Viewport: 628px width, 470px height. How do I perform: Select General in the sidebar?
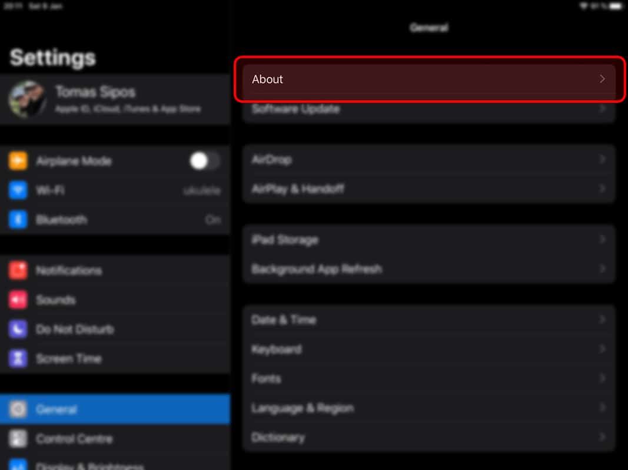[x=115, y=409]
